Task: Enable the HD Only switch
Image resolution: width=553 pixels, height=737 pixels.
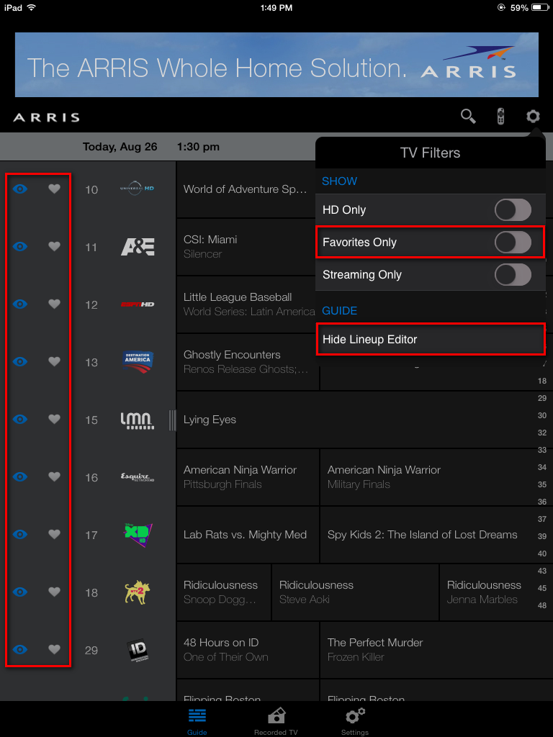Action: [513, 209]
